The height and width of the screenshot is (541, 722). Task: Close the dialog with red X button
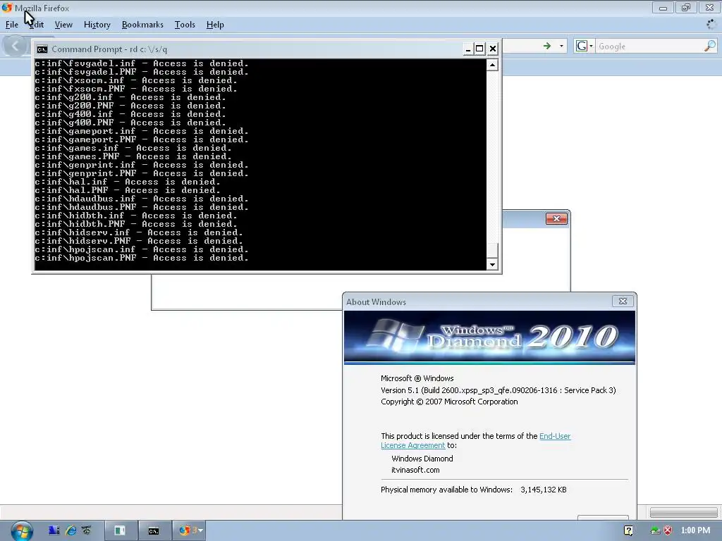[x=556, y=218]
